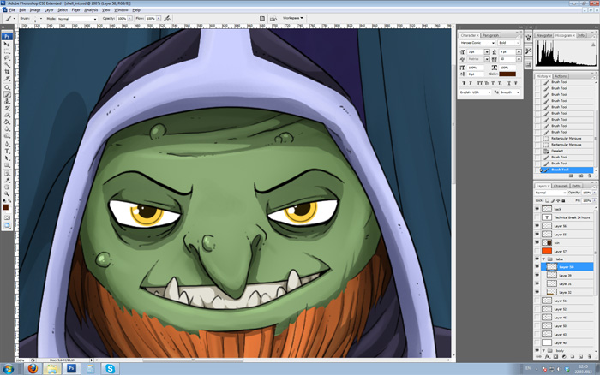The height and width of the screenshot is (375, 600).
Task: Click the foreground color swatch
Action: [5, 207]
